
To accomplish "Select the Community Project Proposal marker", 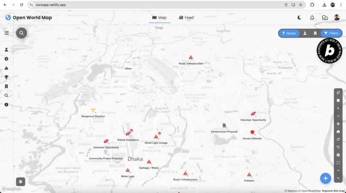I will point(106,152).
